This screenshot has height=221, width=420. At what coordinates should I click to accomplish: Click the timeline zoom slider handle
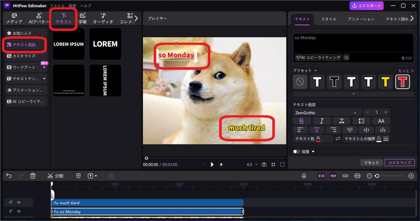(x=377, y=176)
